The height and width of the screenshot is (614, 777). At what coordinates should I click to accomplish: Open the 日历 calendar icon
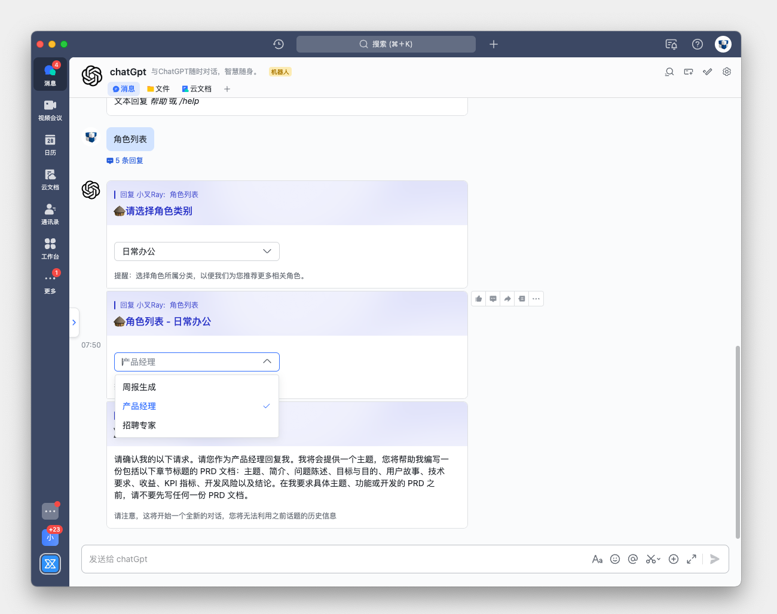[x=50, y=144]
